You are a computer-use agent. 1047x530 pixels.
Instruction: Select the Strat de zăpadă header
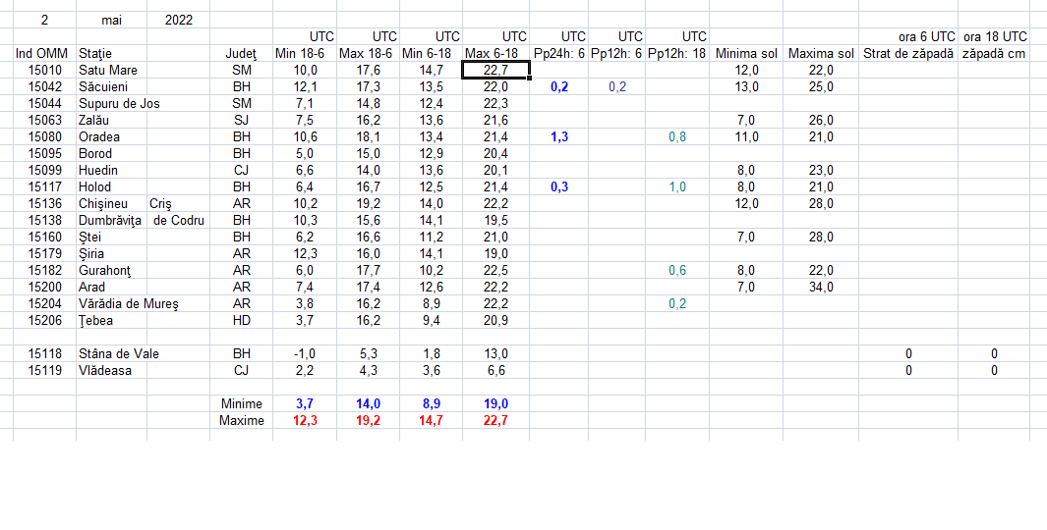tap(908, 53)
